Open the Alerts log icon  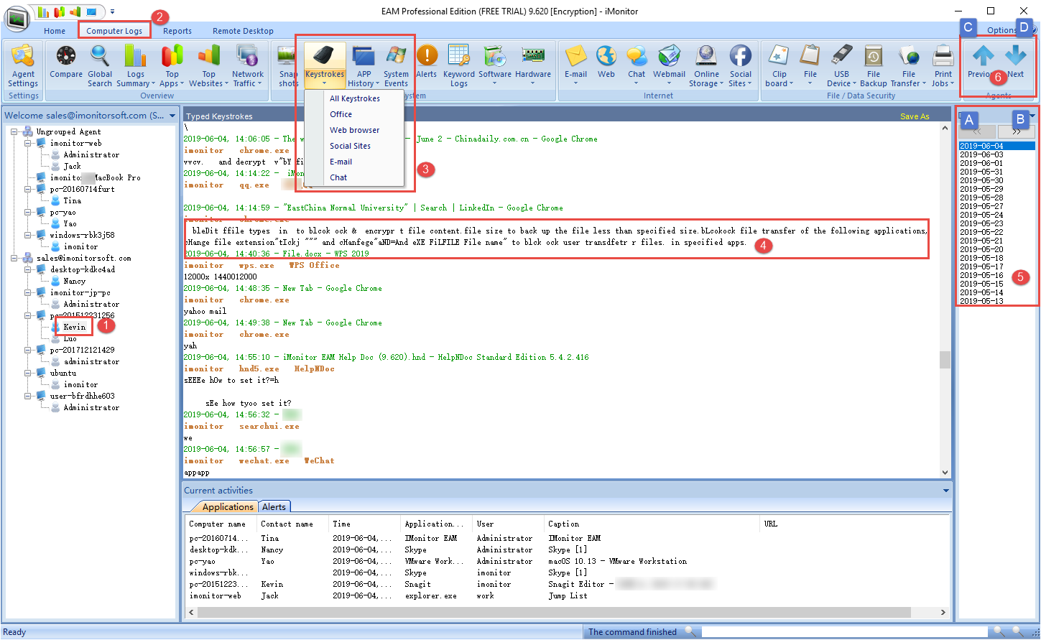426,57
